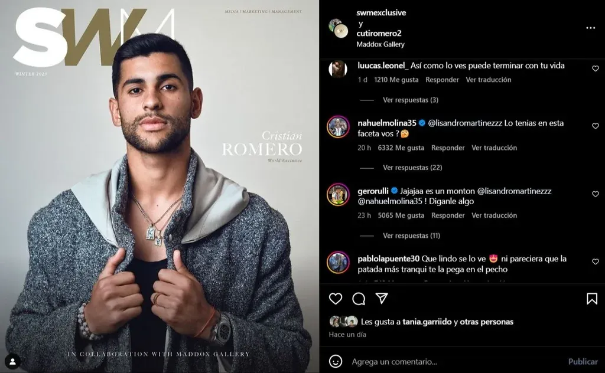Like the nahuelmolina35 comment
The height and width of the screenshot is (373, 605).
tap(596, 126)
